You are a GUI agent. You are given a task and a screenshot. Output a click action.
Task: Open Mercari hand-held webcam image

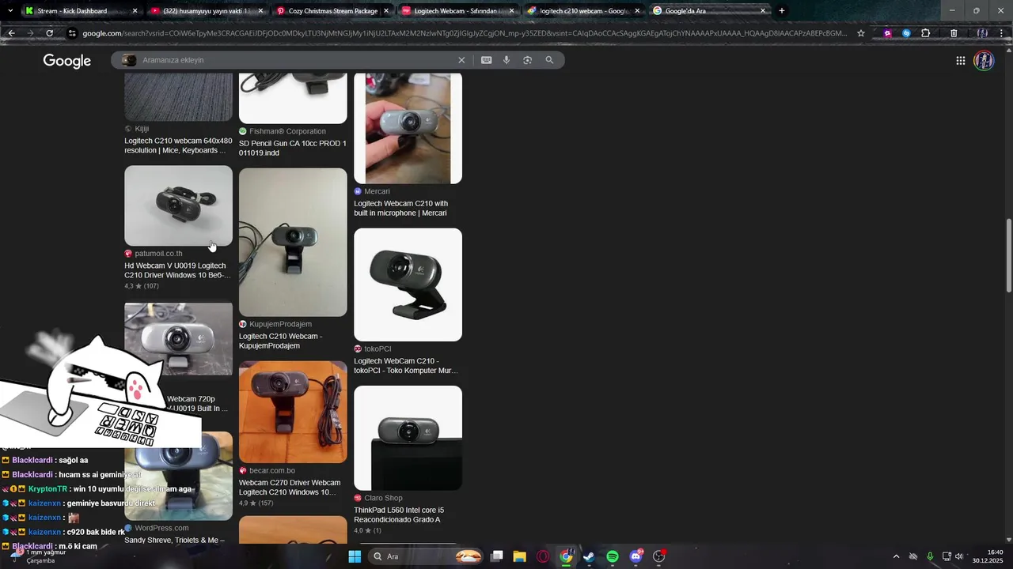point(408,128)
